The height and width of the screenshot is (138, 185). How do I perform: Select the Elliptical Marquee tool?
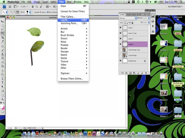[2, 25]
